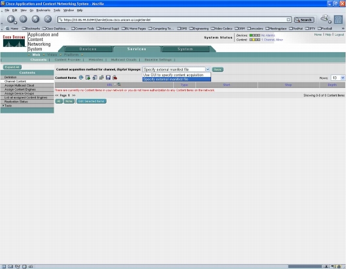Click the refresh icon beside Content Items
Image resolution: width=347 pixels, height=270 pixels.
pos(81,78)
